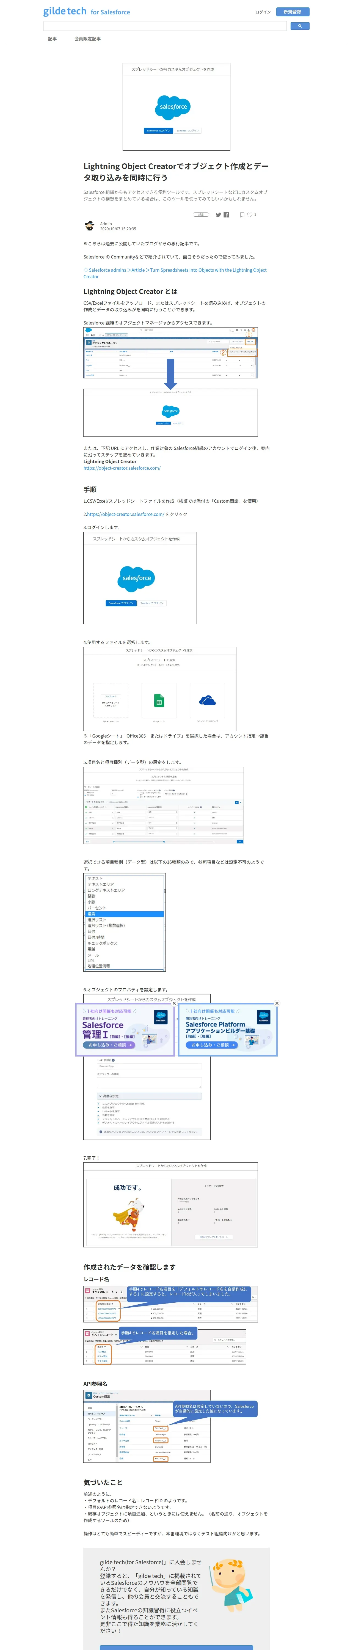Click the header search input field
This screenshot has width=353, height=1650.
pos(165,26)
